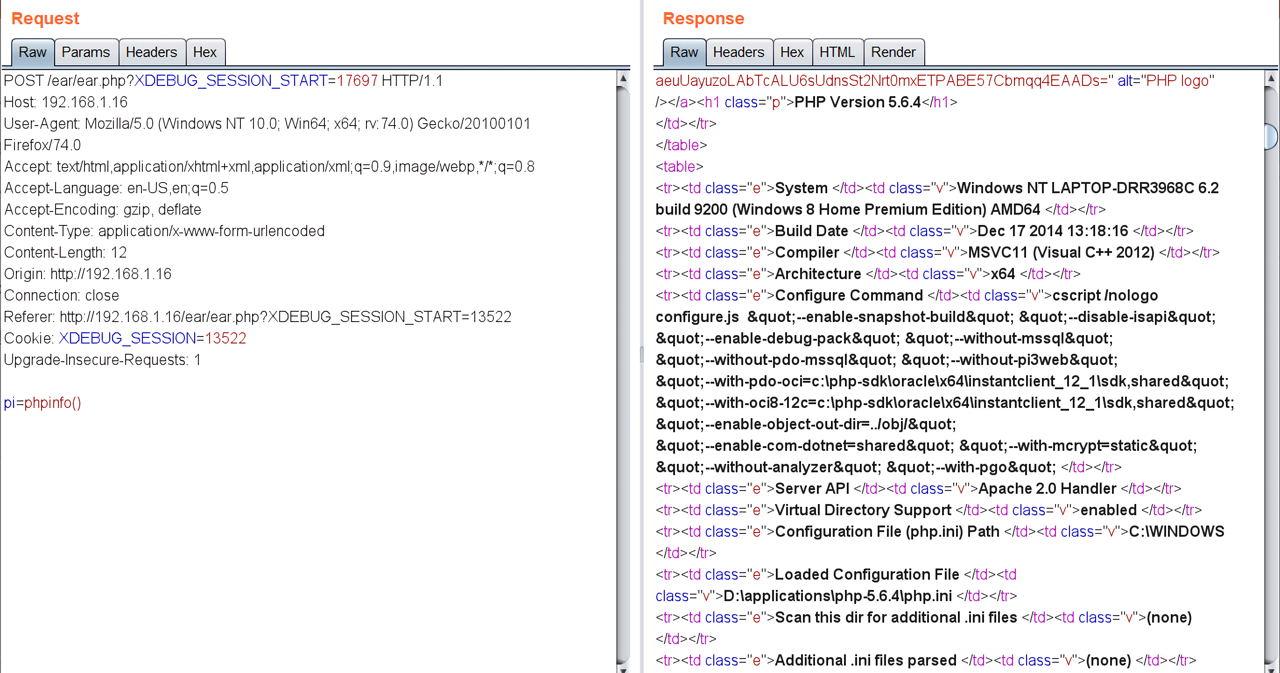This screenshot has height=673, width=1280.
Task: Switch to the Response Headers tab
Action: pyautogui.click(x=739, y=52)
